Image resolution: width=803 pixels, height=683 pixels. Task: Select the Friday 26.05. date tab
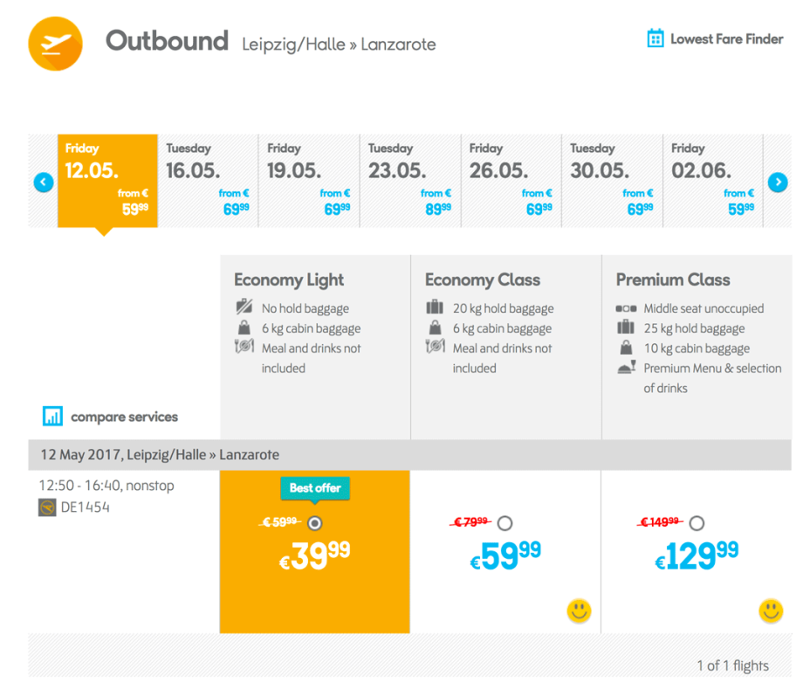pos(511,181)
